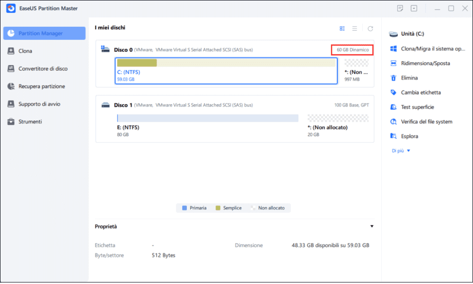Click the EaseUS Partition Master logo
The height and width of the screenshot is (284, 473).
[x=11, y=8]
